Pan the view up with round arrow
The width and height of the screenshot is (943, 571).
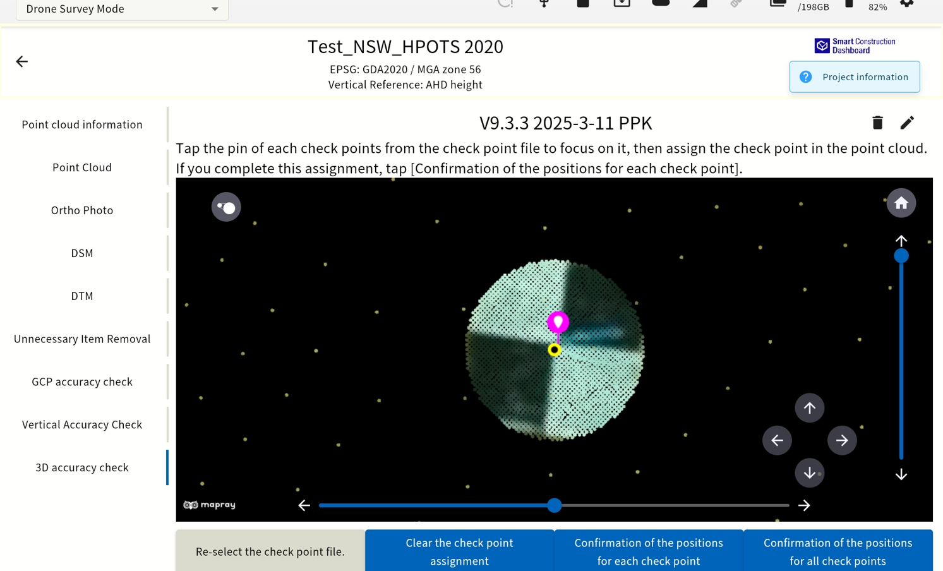click(809, 408)
